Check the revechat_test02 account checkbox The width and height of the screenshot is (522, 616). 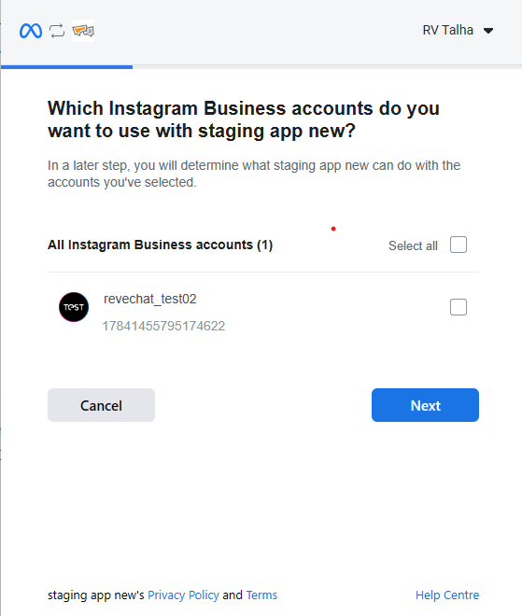click(459, 307)
